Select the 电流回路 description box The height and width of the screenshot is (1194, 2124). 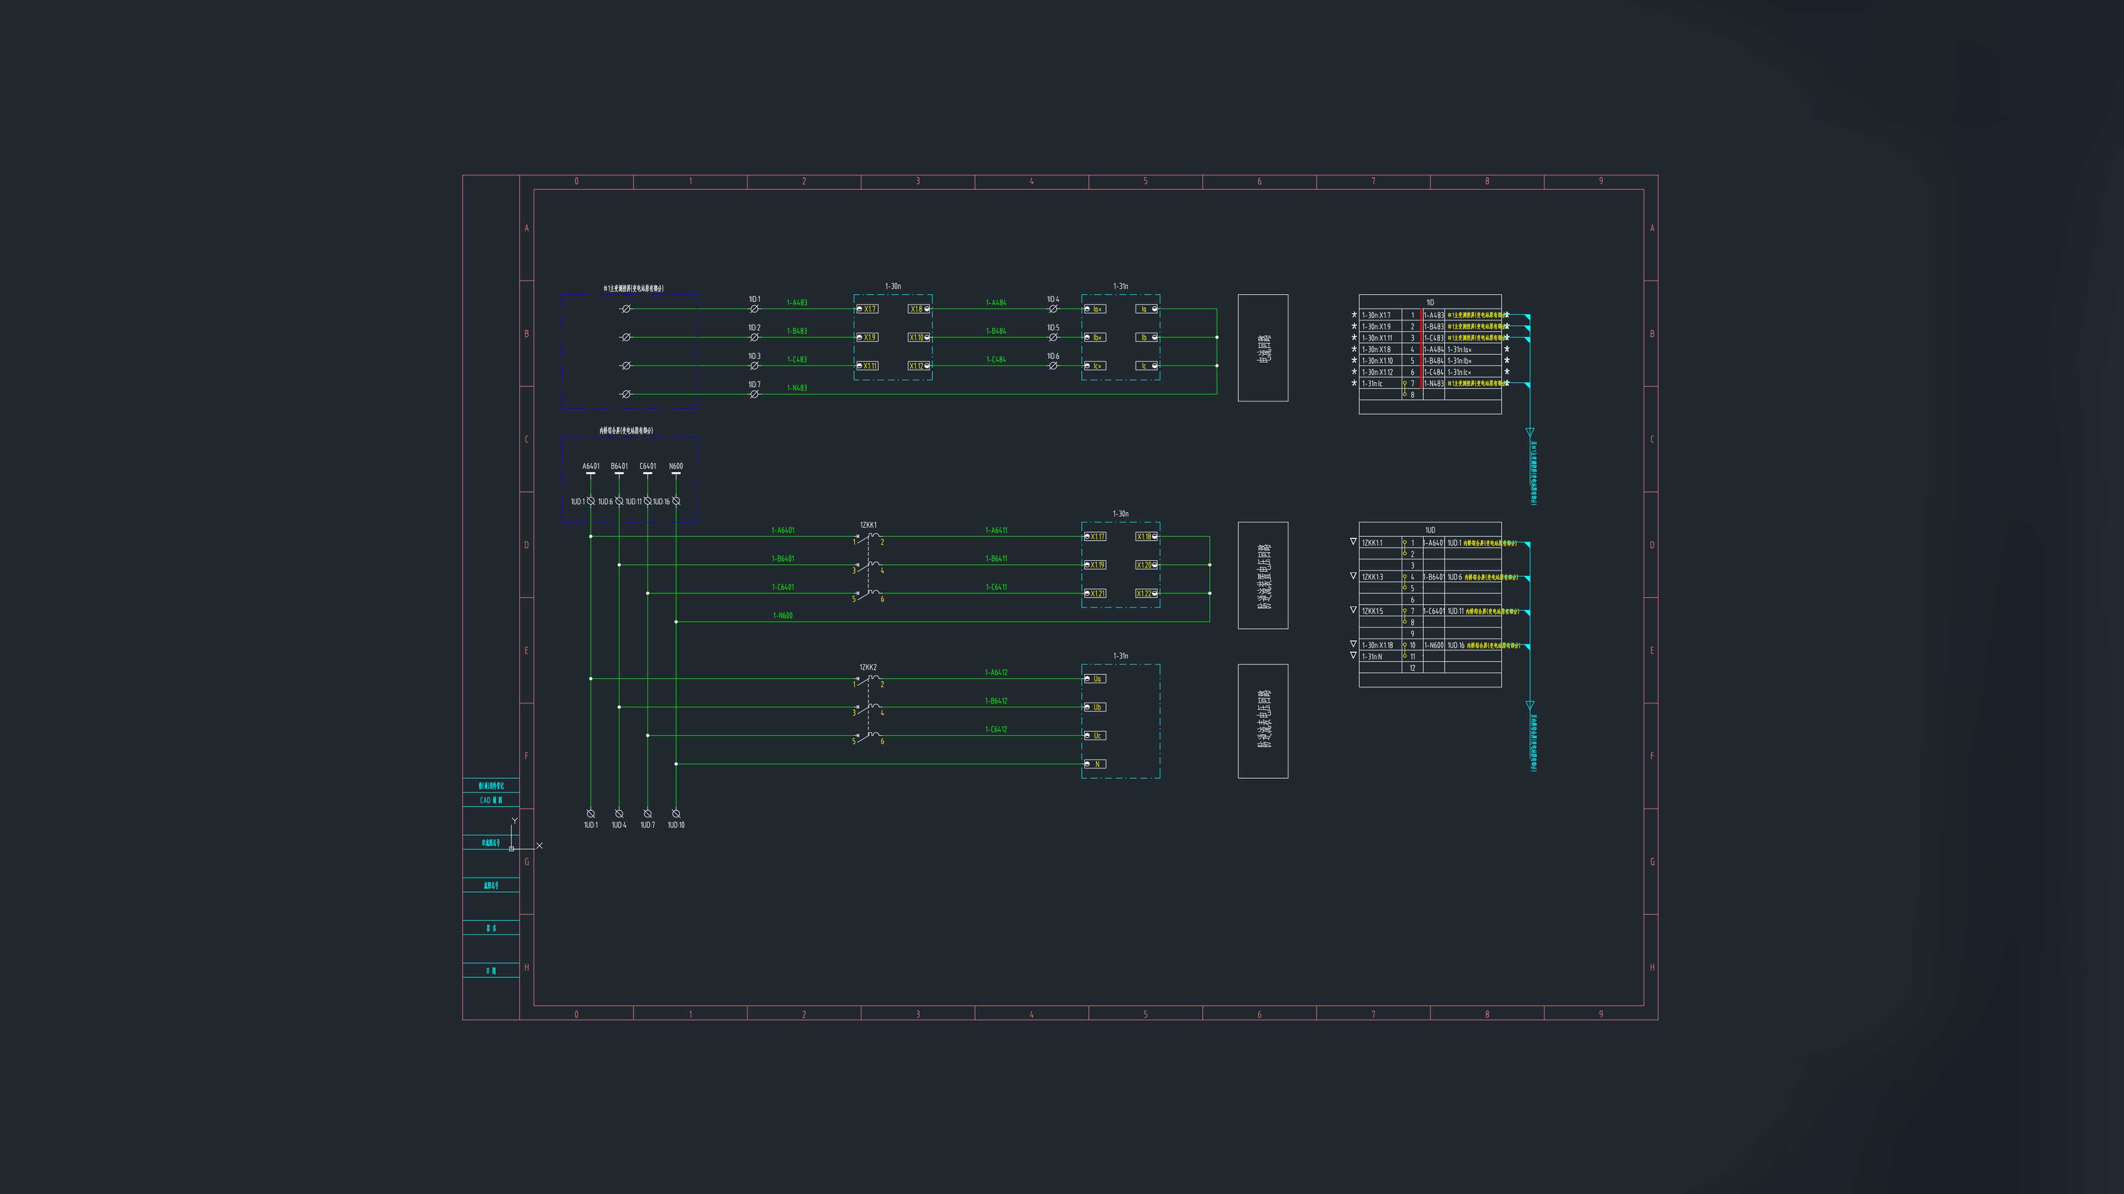[1263, 348]
